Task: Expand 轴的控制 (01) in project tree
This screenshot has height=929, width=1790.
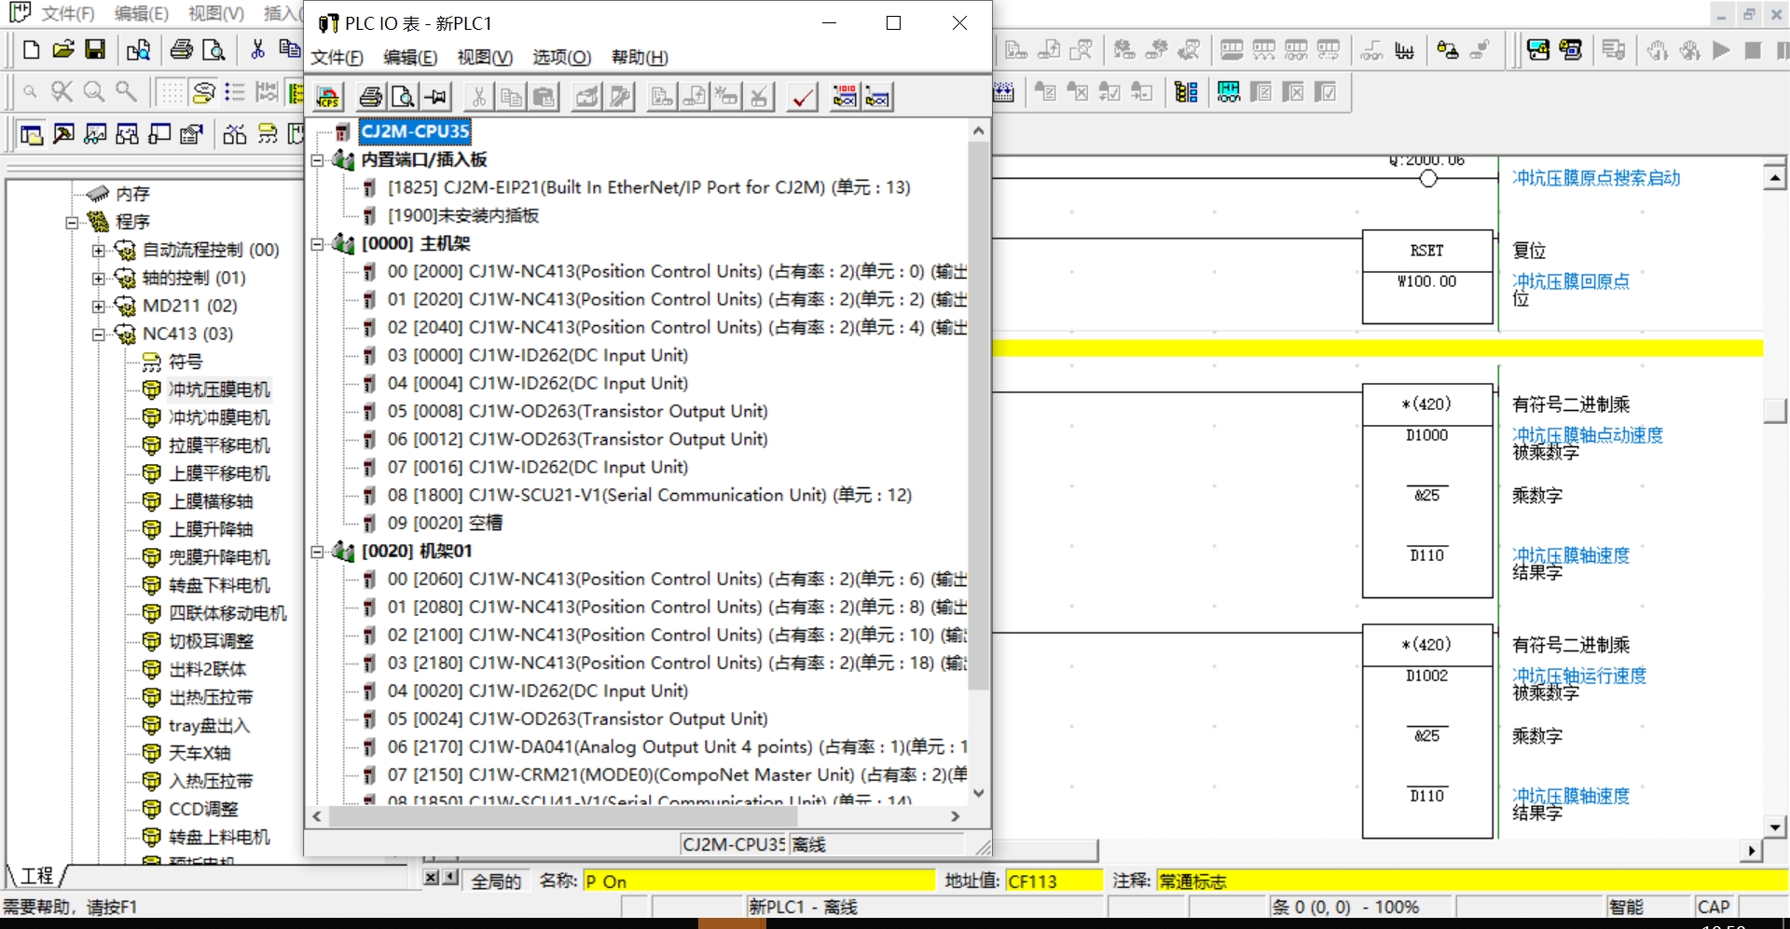Action: click(98, 279)
